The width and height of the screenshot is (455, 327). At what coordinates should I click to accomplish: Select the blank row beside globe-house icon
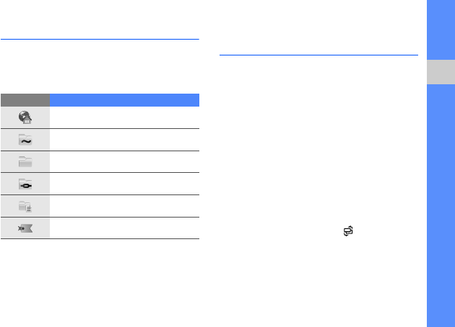click(124, 117)
